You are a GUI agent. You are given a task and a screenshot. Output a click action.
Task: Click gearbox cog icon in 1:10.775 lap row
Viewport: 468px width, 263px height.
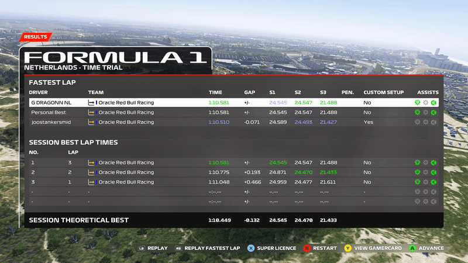click(426, 172)
